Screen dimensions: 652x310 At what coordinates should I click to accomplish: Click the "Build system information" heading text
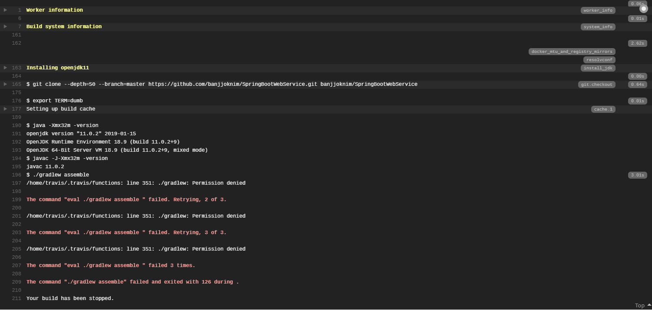pos(64,26)
